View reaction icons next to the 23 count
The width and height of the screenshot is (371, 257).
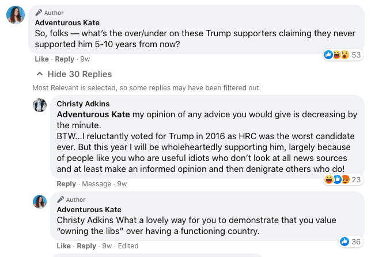336,179
